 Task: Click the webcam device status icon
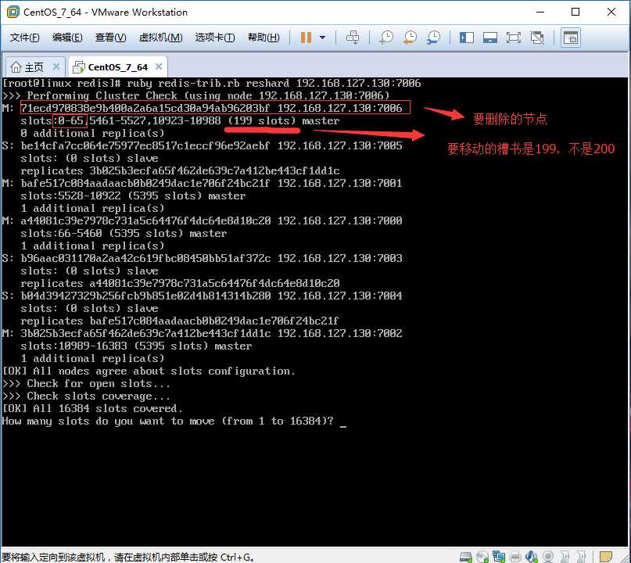[x=548, y=557]
